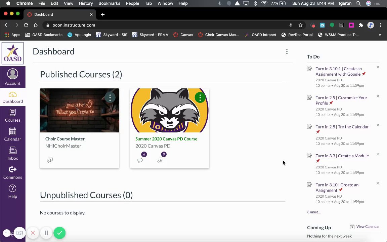Screen dimensions: 387x242
Task: Open the File menu
Action: pyautogui.click(x=42, y=3)
